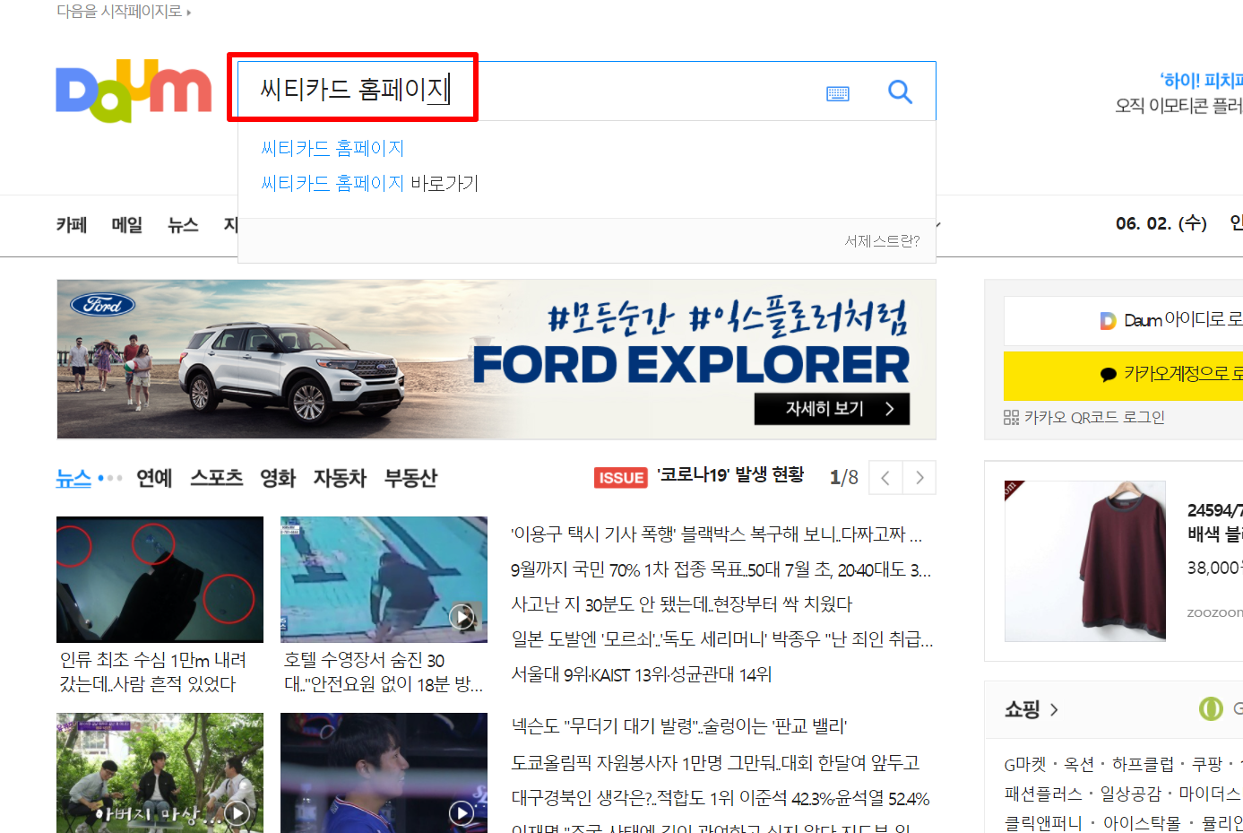This screenshot has width=1243, height=833.
Task: Open caption 인류 최초 수심 1만m 내려갔는데
Action: click(x=152, y=672)
